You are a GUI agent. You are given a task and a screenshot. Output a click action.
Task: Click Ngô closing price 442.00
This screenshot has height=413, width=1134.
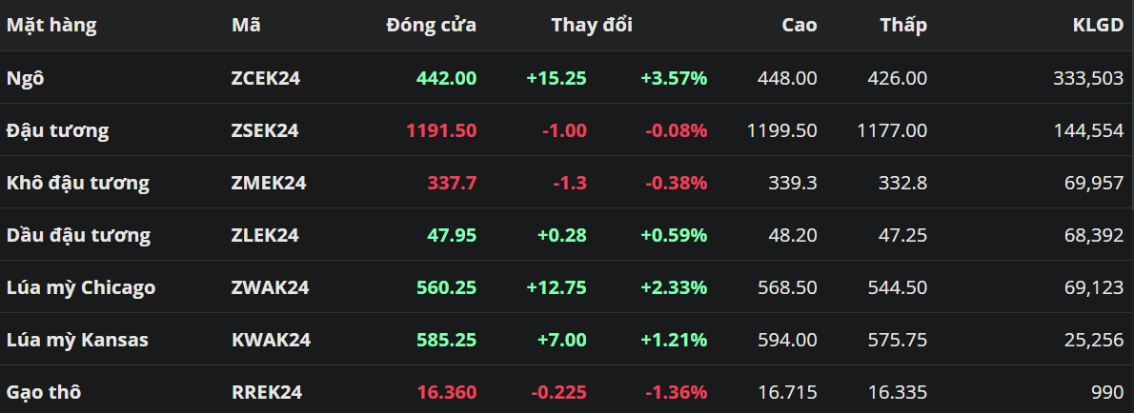[x=446, y=78]
